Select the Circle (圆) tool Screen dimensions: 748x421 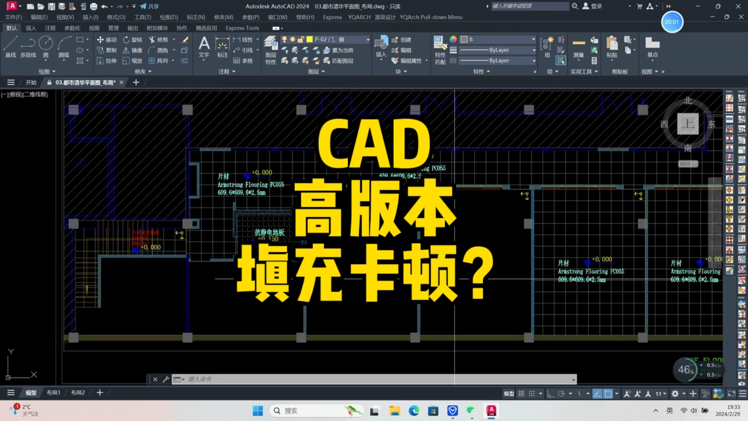coord(46,46)
